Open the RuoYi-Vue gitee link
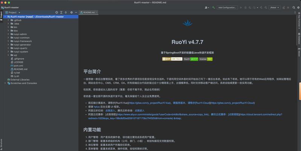301x151 pixels. pos(149,103)
